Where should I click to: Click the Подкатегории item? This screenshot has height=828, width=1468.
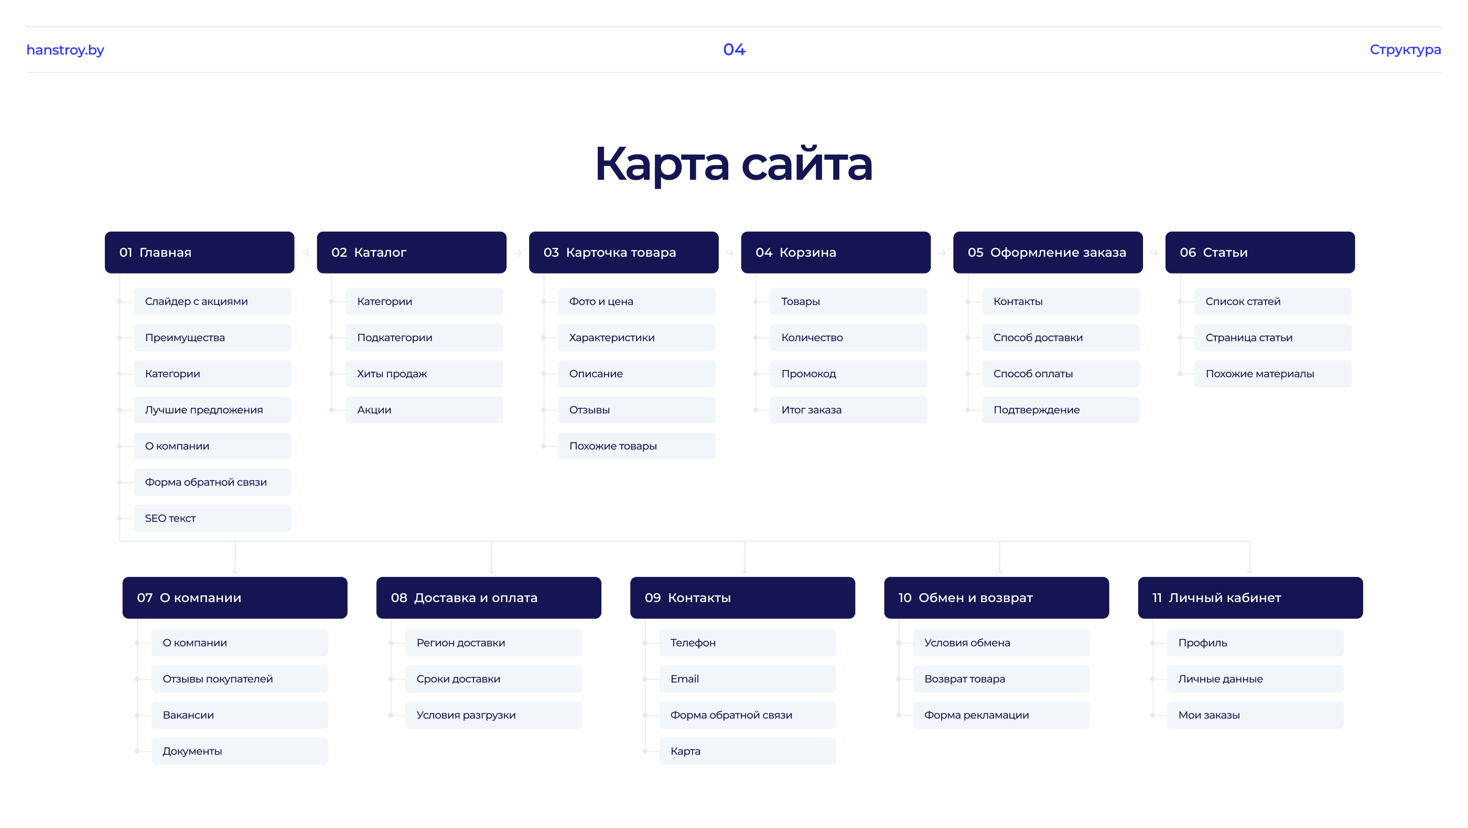[424, 337]
